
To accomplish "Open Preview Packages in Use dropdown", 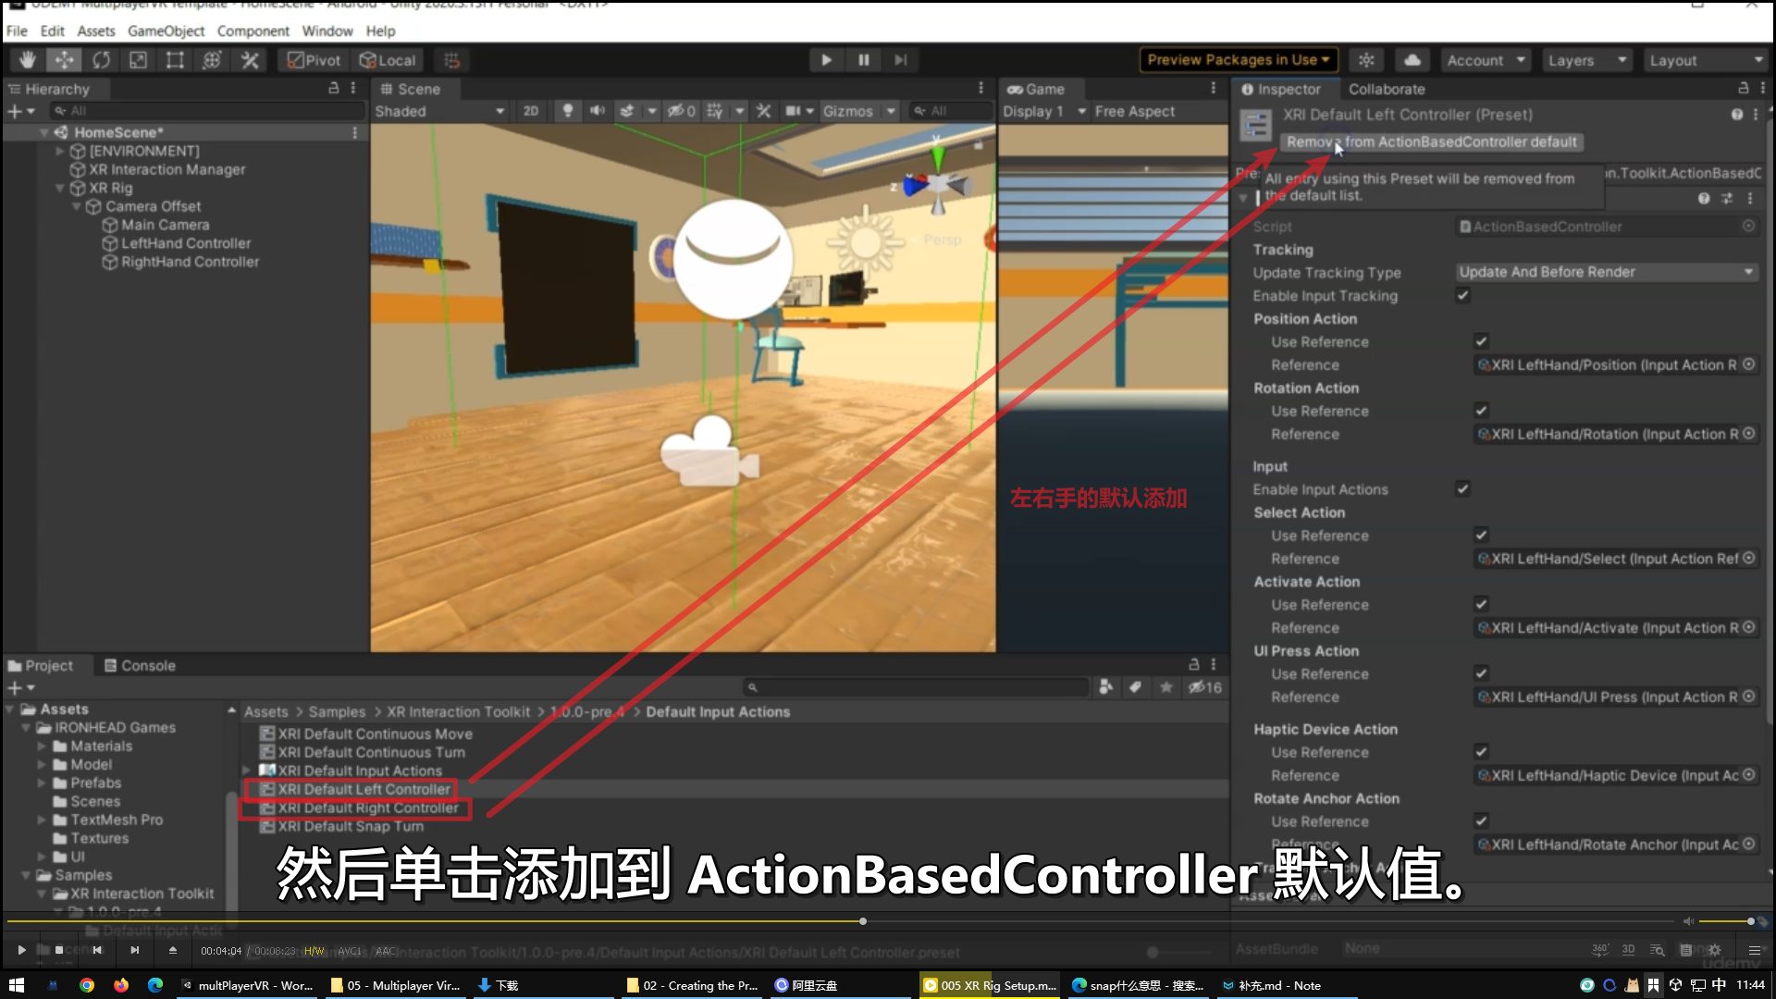I will 1239,60.
